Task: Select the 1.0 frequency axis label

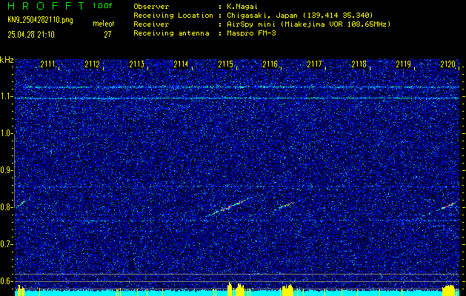Action: point(6,134)
